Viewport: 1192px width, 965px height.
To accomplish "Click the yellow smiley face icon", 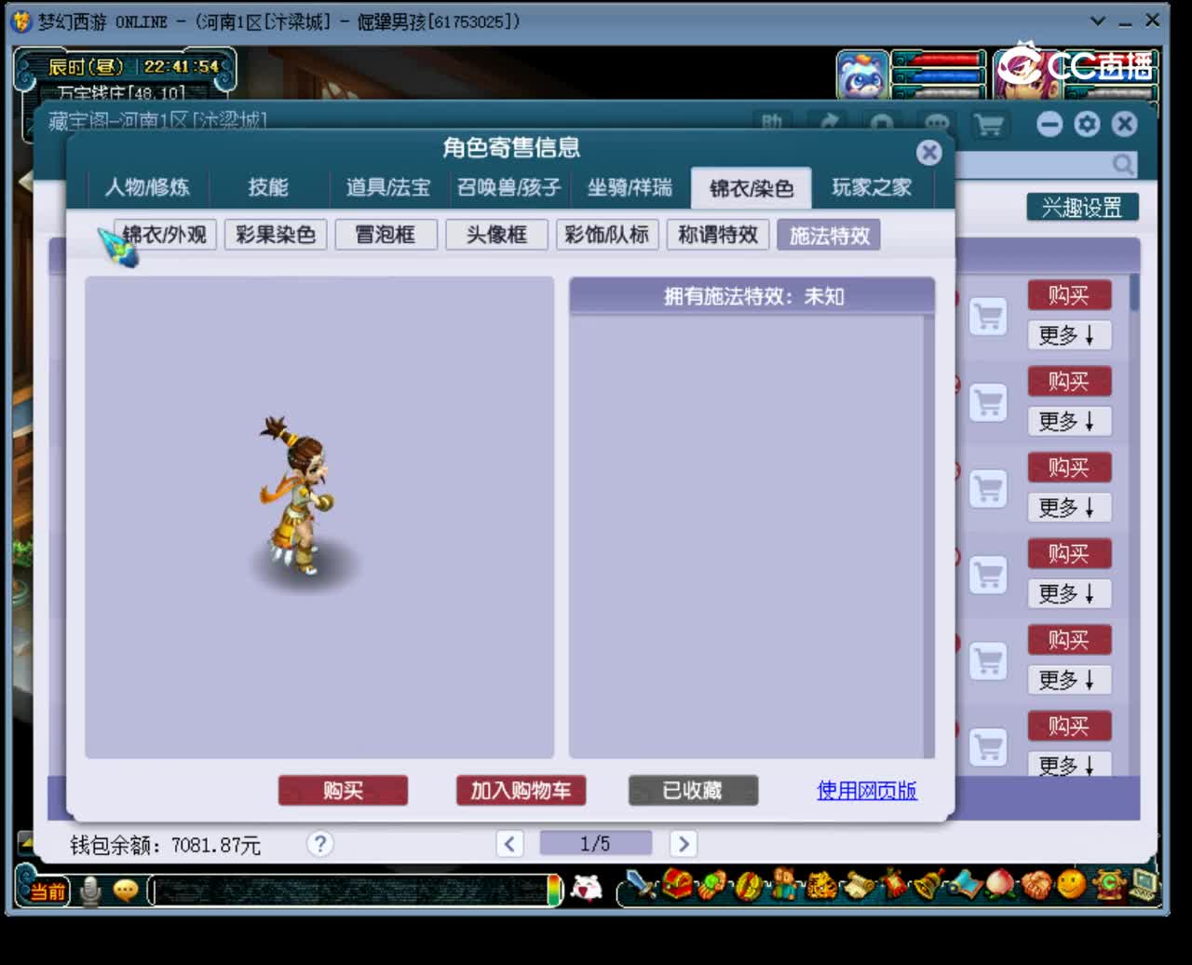I will click(1071, 884).
